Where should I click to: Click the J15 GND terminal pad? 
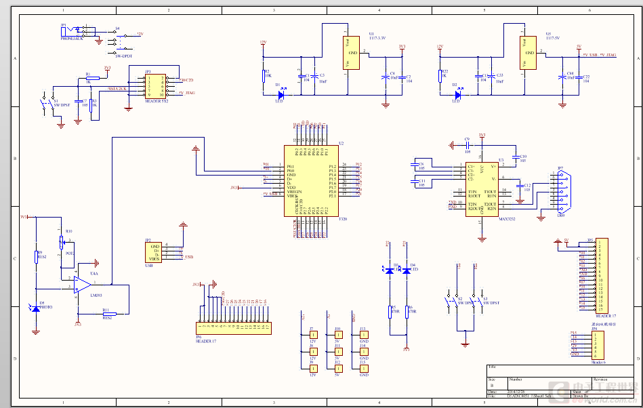pyautogui.click(x=364, y=369)
